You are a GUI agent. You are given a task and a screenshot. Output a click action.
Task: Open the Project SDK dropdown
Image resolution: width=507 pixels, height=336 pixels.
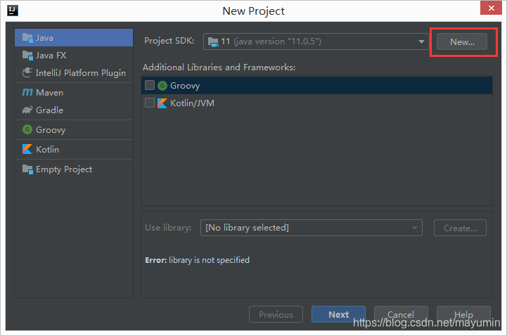316,41
